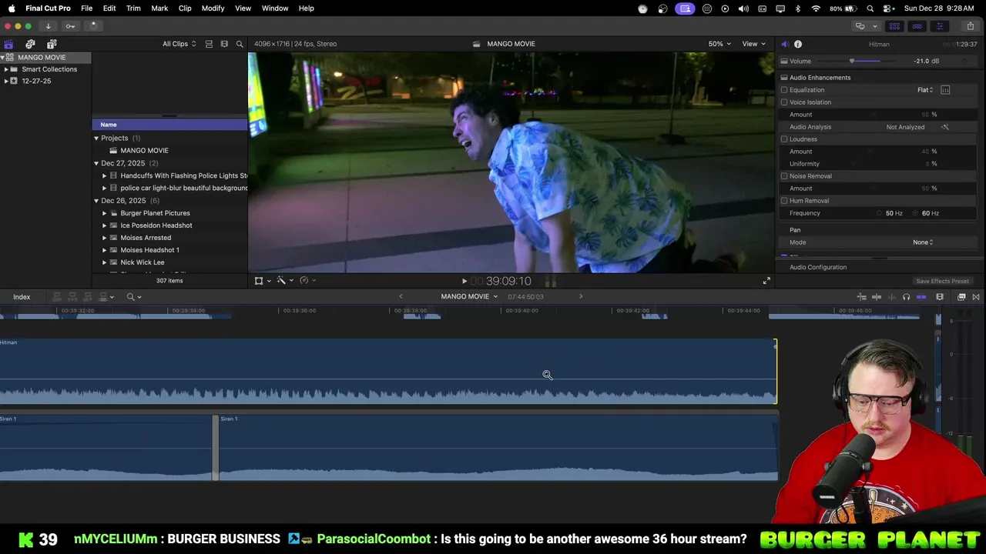Screen dimensions: 986x554
Task: Run audio analysis magic wand
Action: click(x=945, y=127)
